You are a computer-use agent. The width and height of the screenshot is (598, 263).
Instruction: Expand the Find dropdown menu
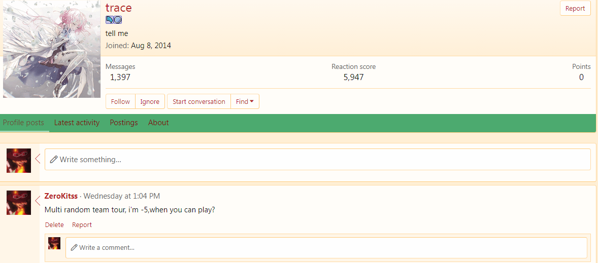pos(245,101)
